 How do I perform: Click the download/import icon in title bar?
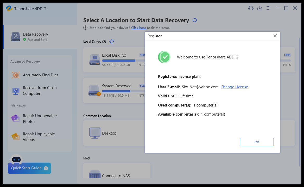pos(259,8)
